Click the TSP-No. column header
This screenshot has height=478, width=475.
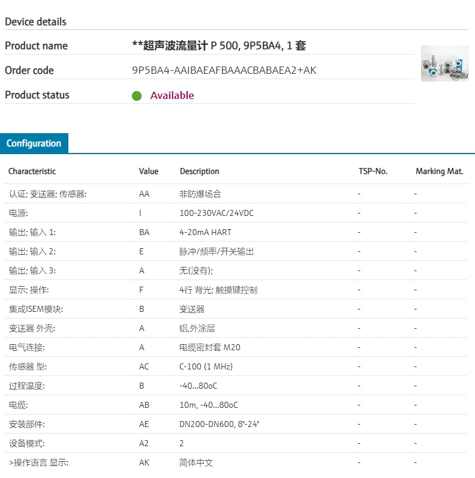[373, 172]
